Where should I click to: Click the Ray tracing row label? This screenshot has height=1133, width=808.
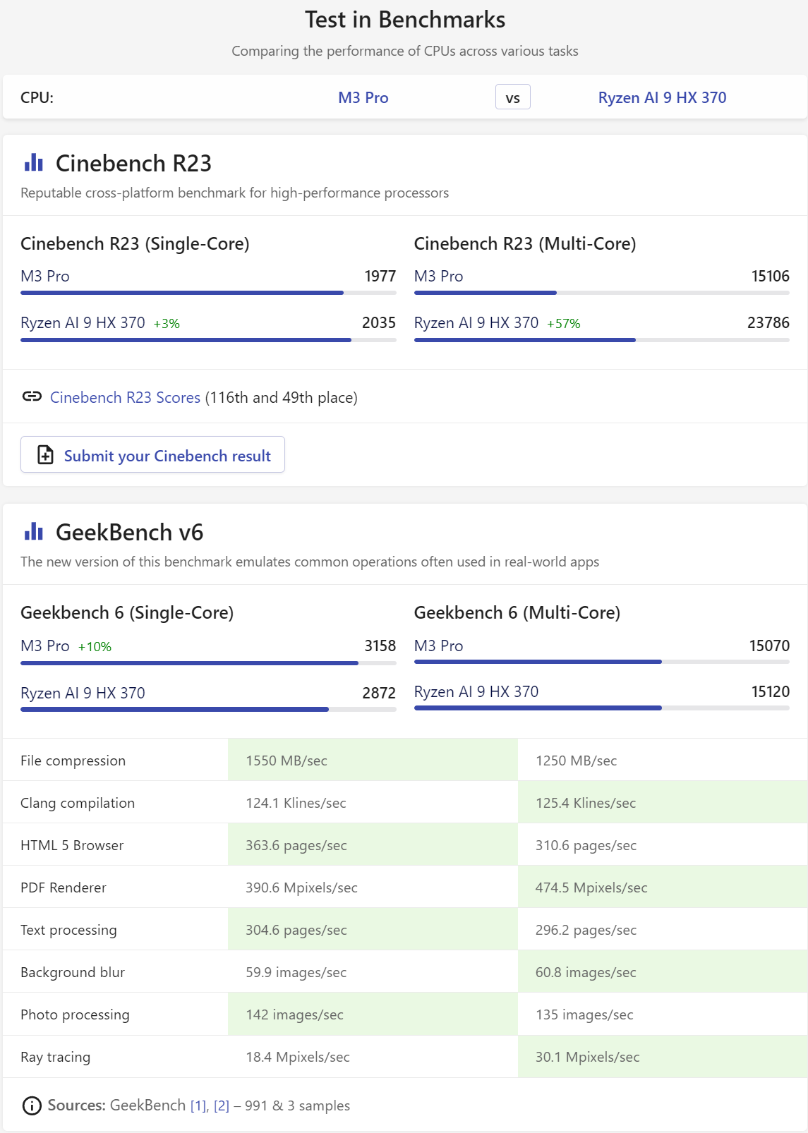pyautogui.click(x=56, y=1057)
